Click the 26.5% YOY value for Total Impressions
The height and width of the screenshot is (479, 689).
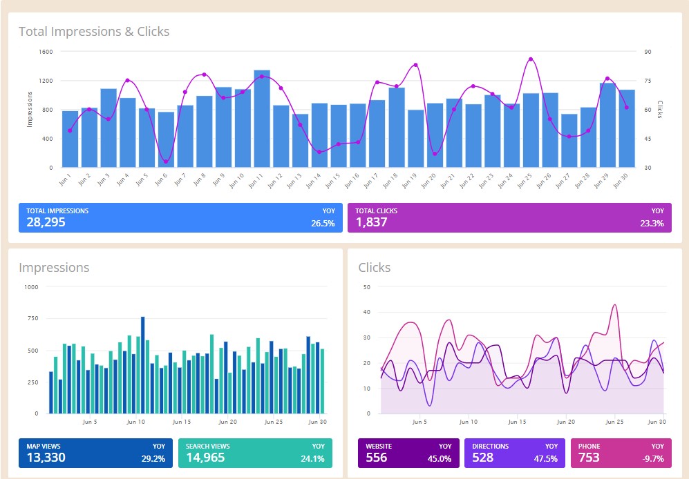click(323, 223)
